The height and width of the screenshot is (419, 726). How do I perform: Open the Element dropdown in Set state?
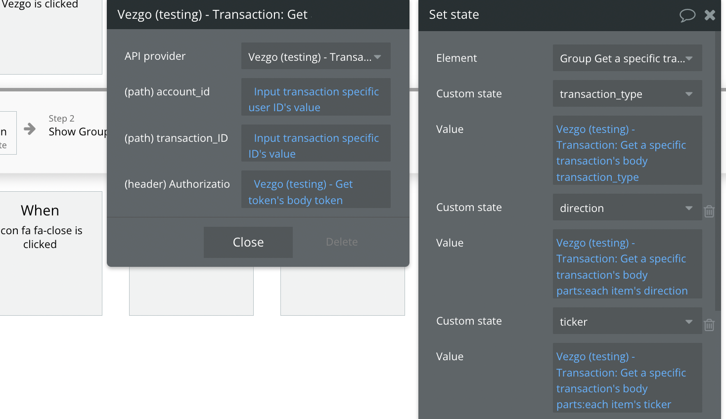pos(627,58)
